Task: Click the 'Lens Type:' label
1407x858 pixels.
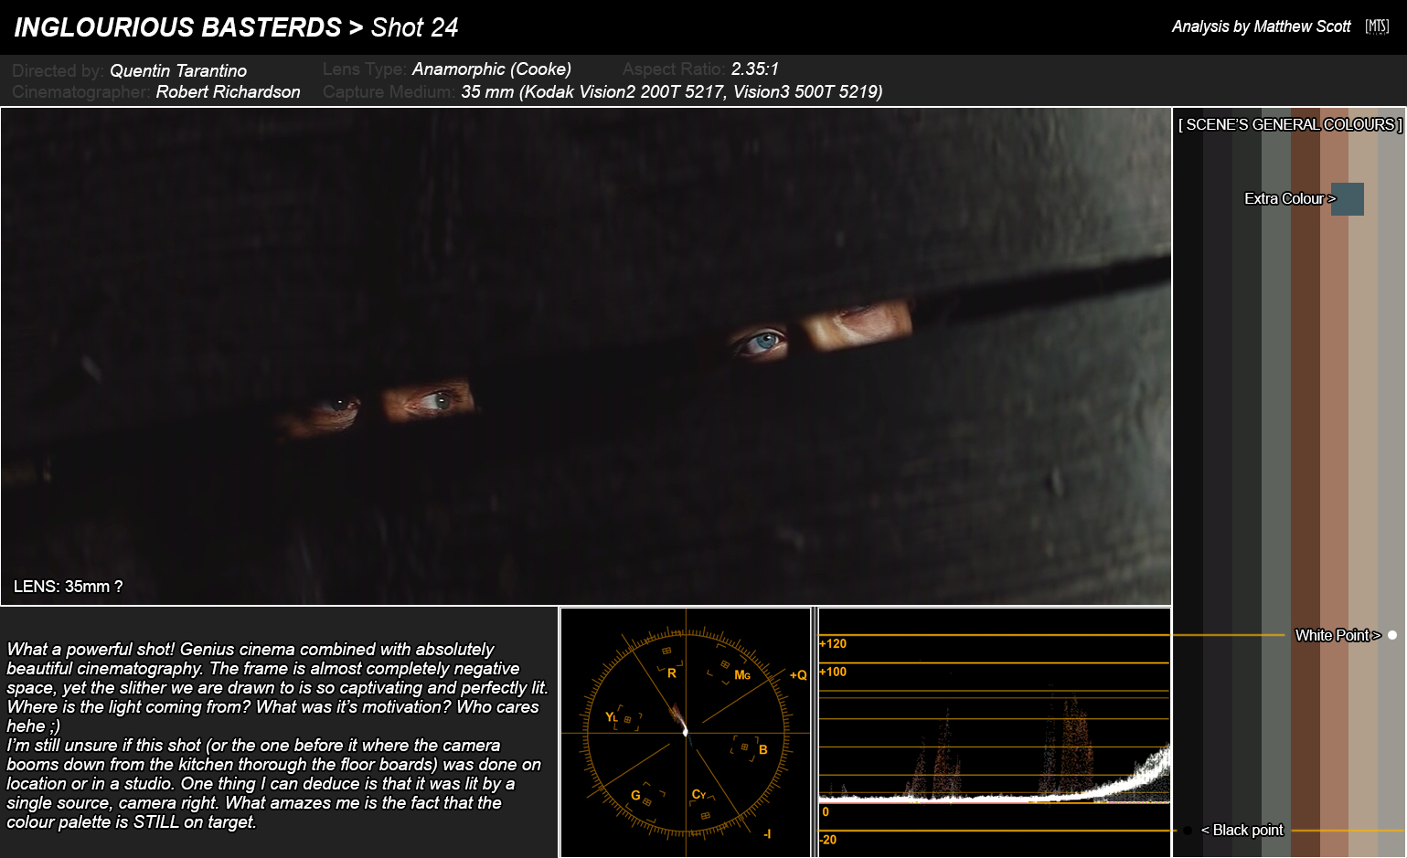Action: coord(365,69)
